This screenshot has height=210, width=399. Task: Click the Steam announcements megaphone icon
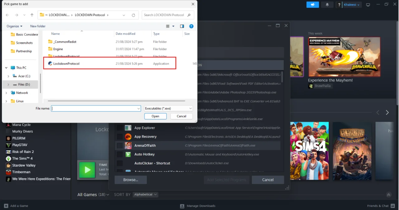coord(313,5)
